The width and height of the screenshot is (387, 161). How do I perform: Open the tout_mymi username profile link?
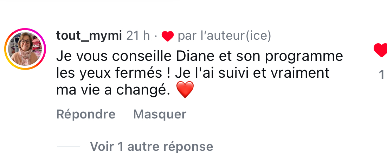[89, 36]
